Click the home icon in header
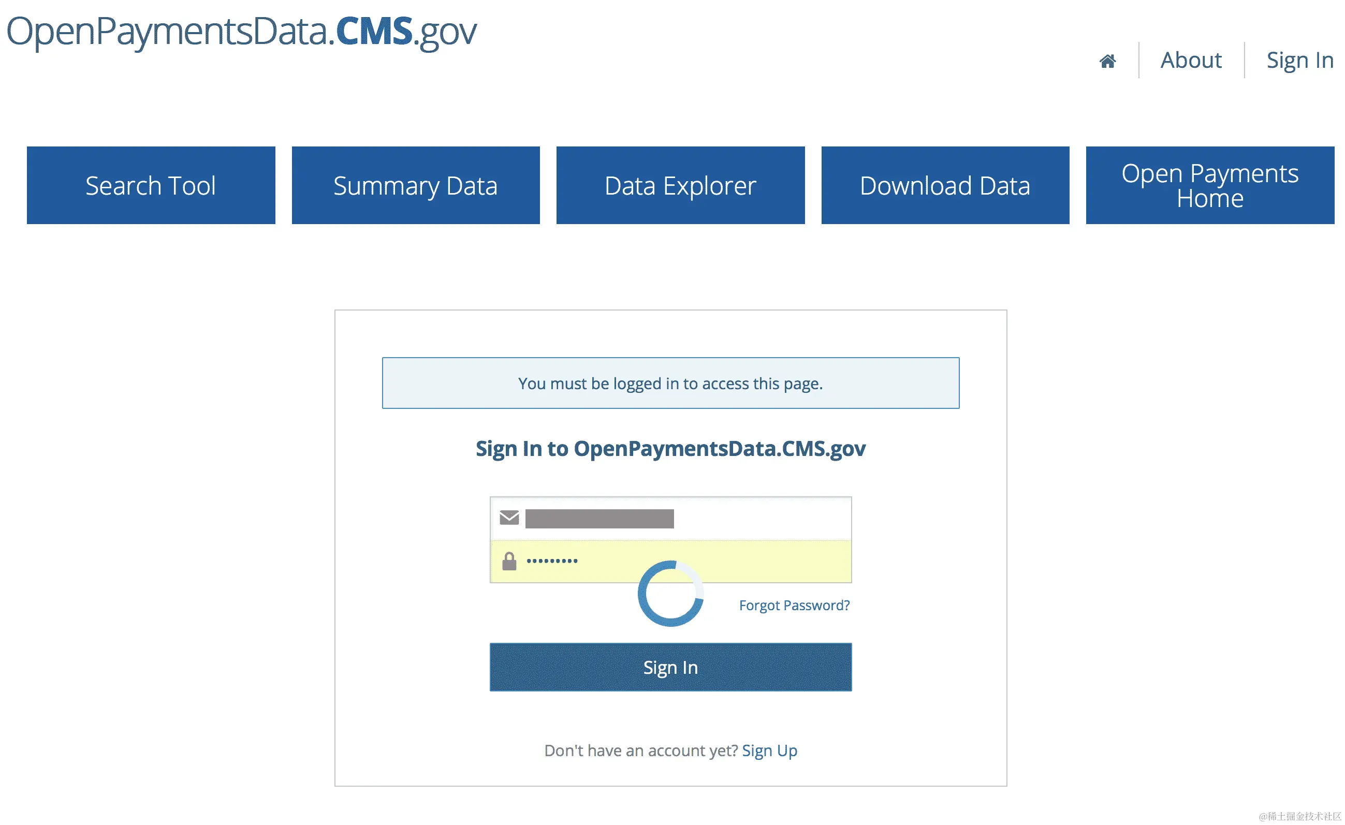Viewport: 1345px width, 825px height. tap(1107, 61)
